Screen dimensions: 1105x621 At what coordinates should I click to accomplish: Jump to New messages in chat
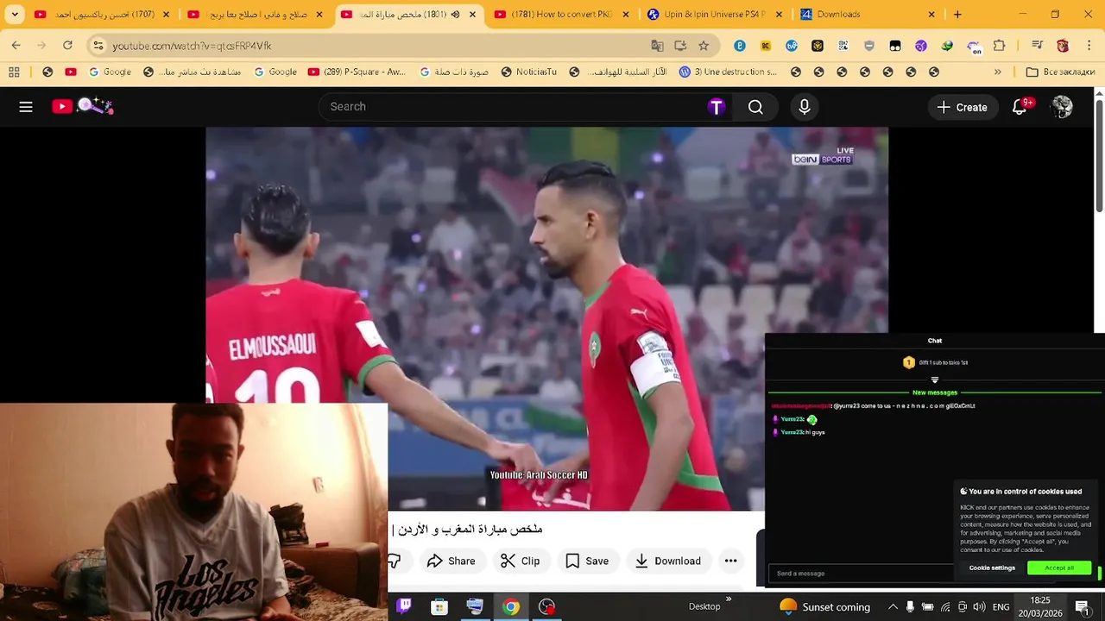click(x=935, y=392)
